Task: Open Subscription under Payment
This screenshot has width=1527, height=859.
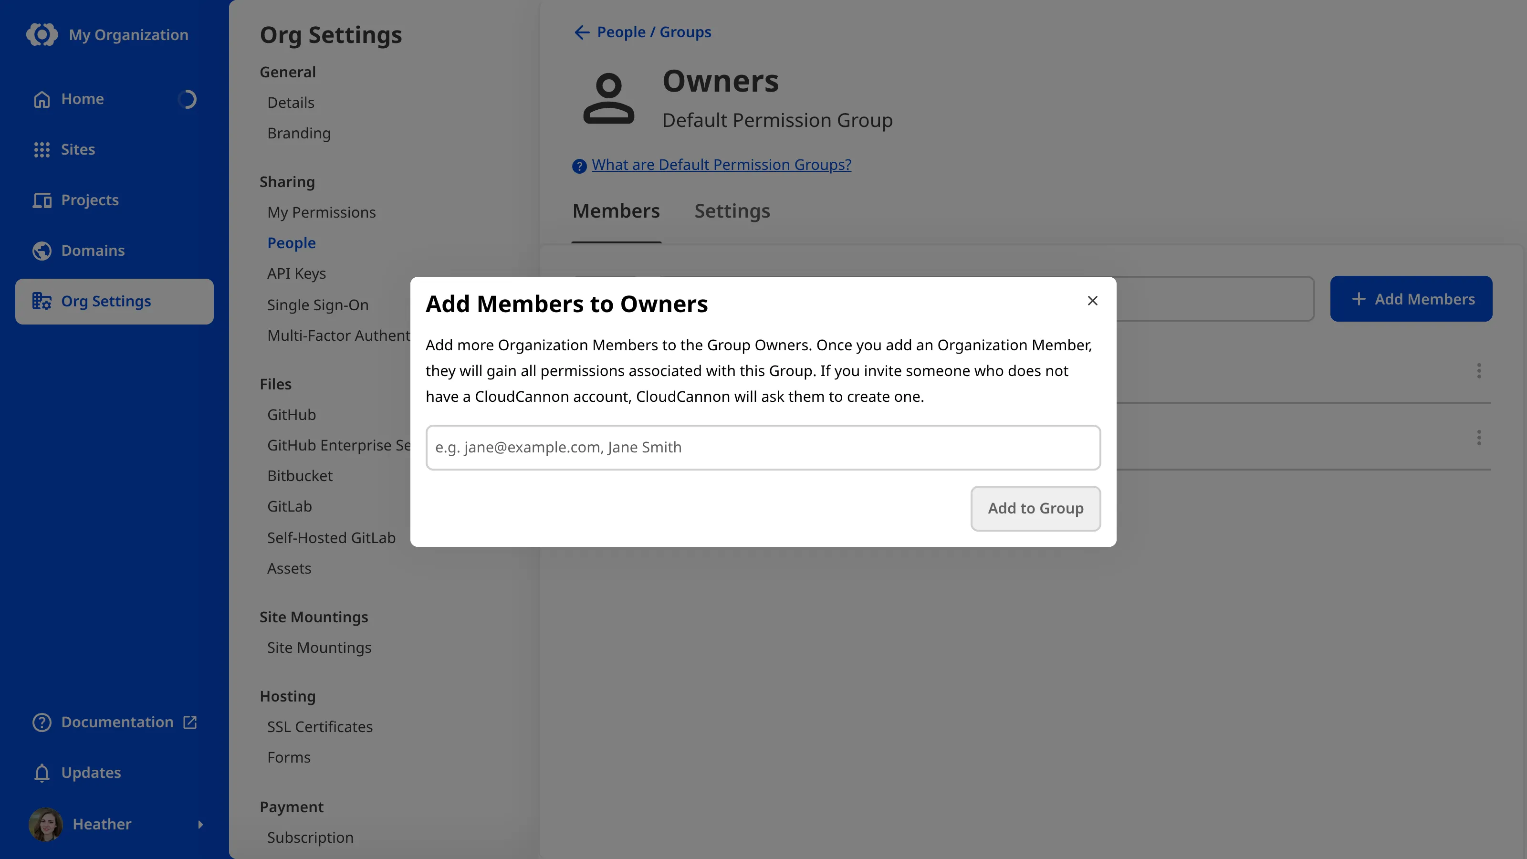Action: [310, 838]
